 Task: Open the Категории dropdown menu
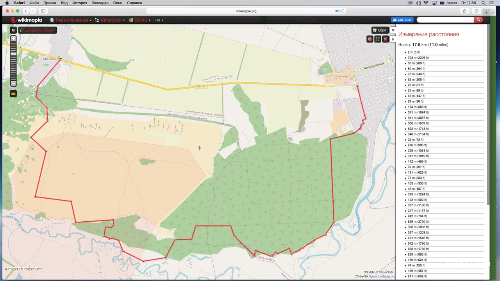pyautogui.click(x=110, y=20)
